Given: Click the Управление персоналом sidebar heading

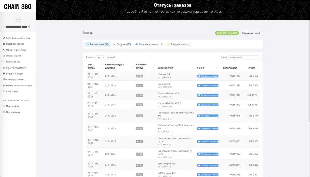Looking at the screenshot, I should click(16, 100).
